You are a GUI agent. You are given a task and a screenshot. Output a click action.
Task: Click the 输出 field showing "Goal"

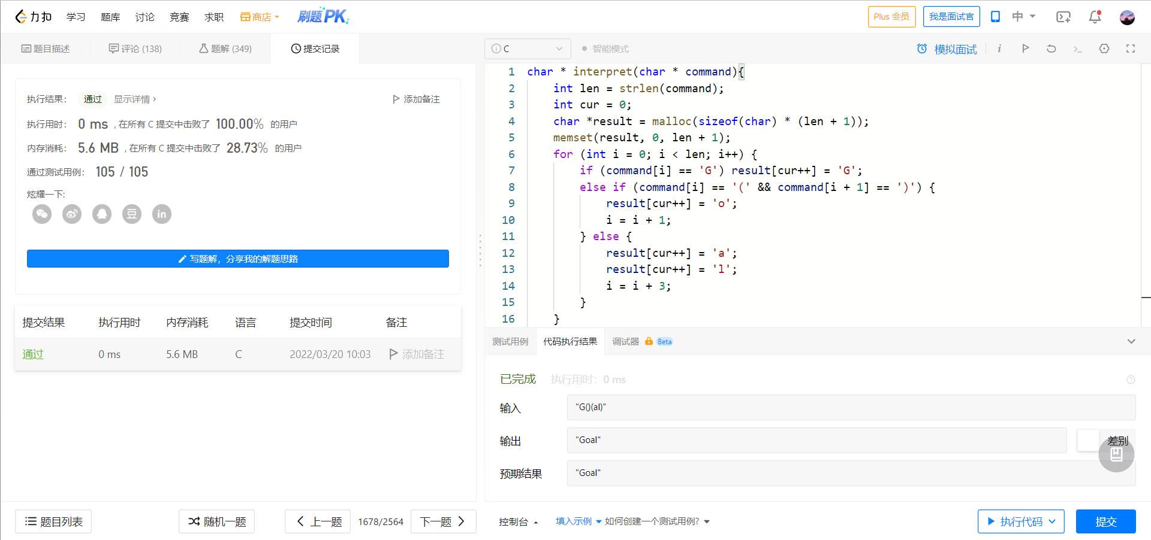pos(816,440)
